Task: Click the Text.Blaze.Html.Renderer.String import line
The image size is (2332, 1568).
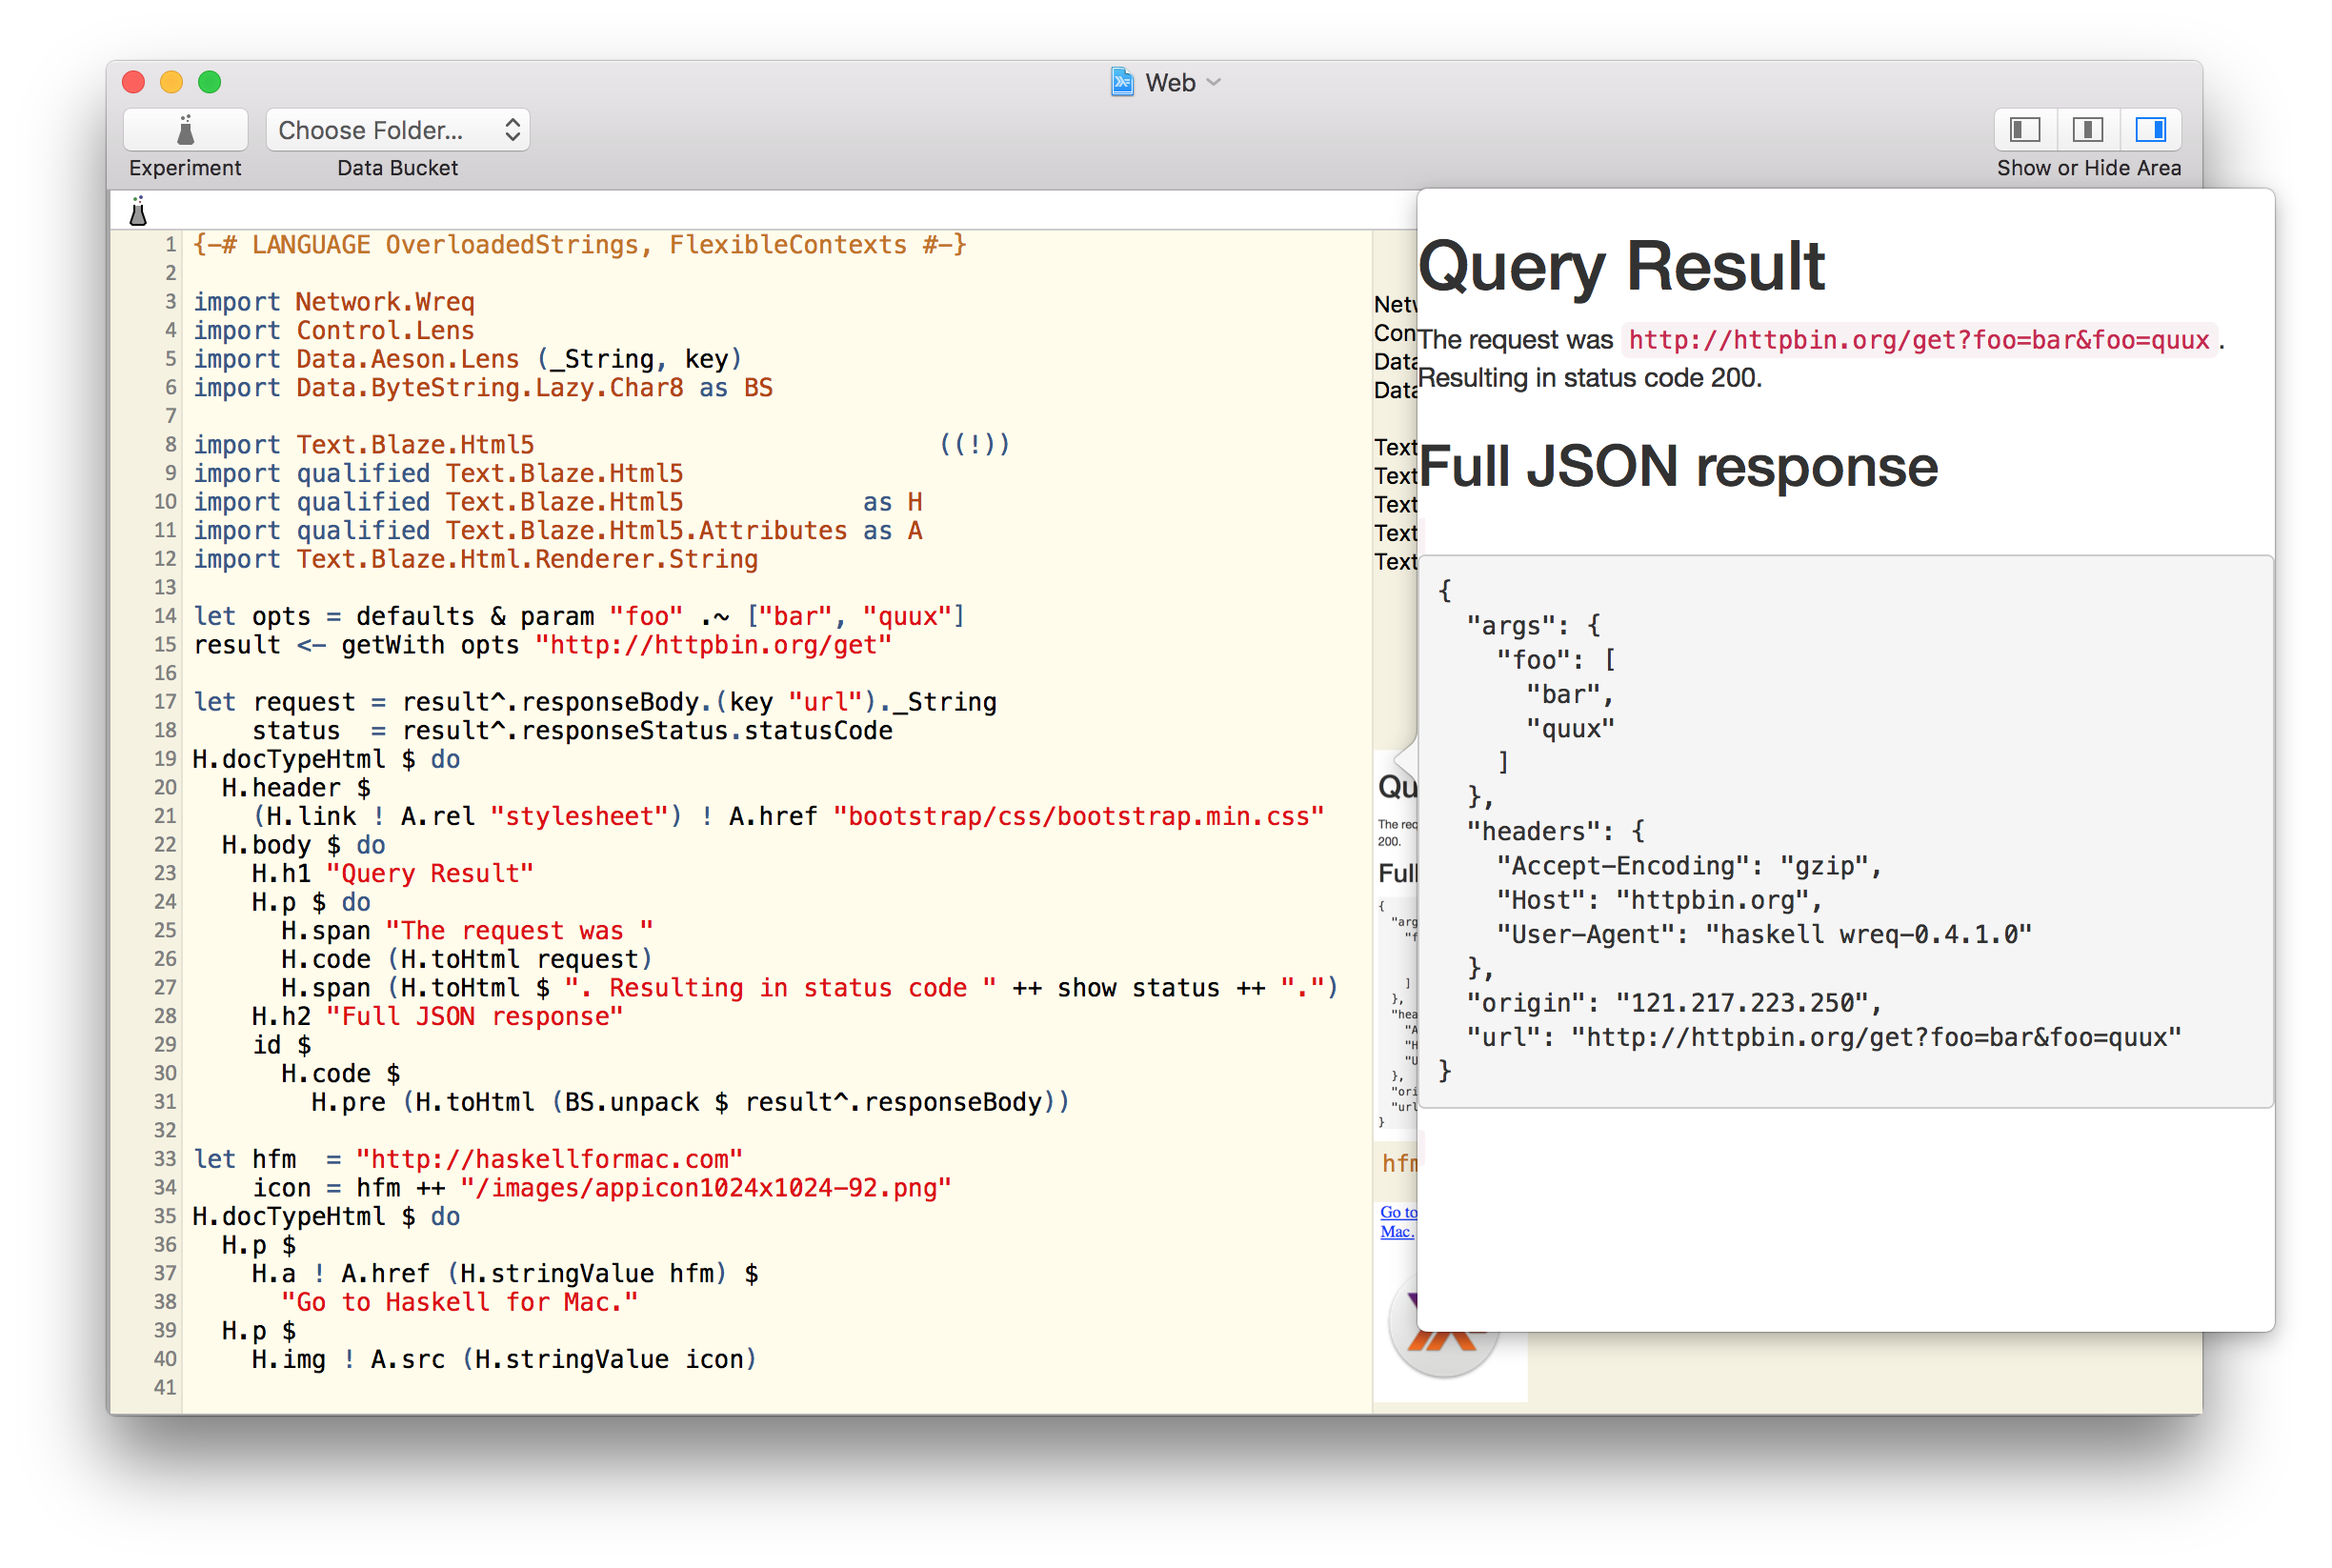Action: pos(476,560)
